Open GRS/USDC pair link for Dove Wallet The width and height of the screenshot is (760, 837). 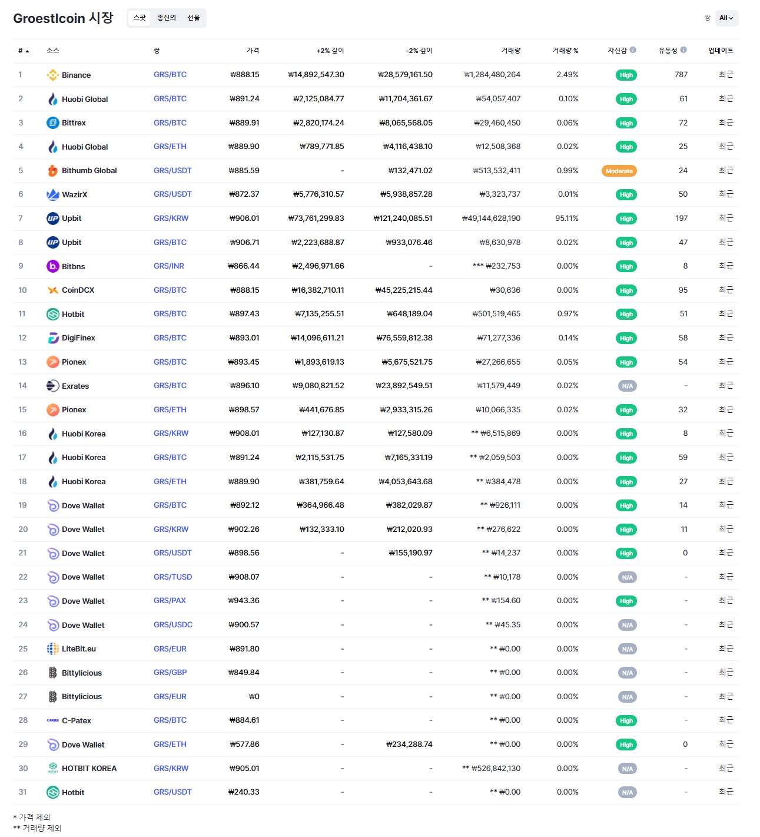coord(173,625)
